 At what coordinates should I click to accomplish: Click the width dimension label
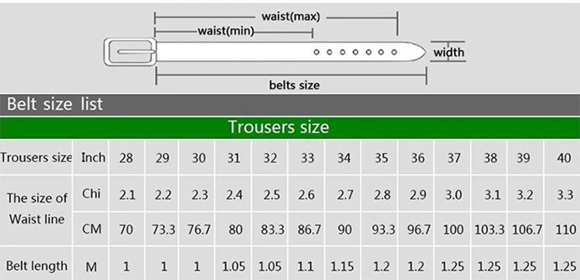point(449,52)
